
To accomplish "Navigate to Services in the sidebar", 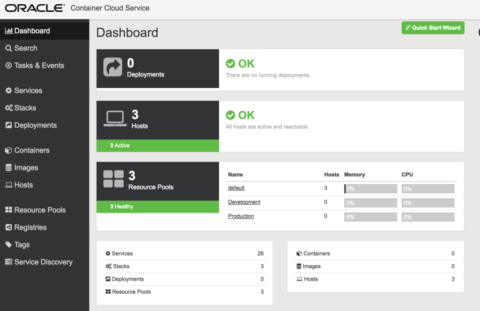I will tap(45, 91).
